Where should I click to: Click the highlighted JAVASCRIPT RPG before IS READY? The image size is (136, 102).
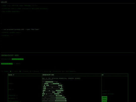[7, 64]
